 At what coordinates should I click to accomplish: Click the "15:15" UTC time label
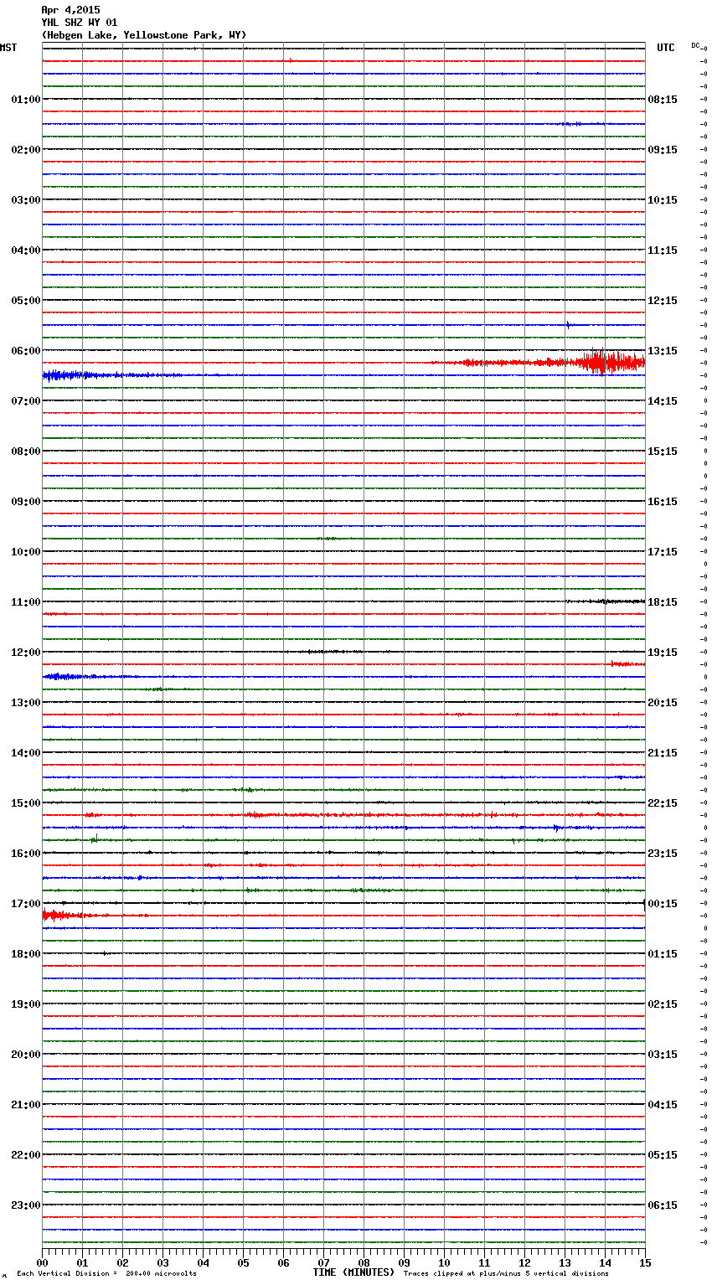point(663,452)
